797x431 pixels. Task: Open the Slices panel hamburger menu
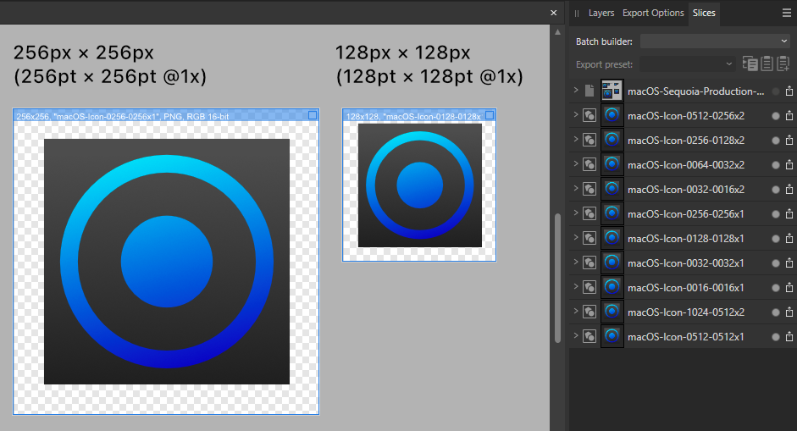point(786,14)
